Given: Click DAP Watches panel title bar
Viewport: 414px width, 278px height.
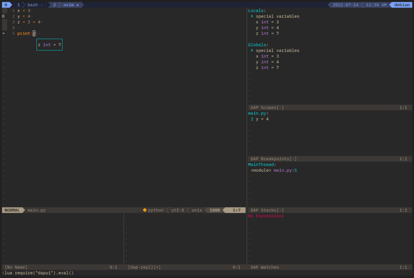Looking at the screenshot, I should coord(330,267).
